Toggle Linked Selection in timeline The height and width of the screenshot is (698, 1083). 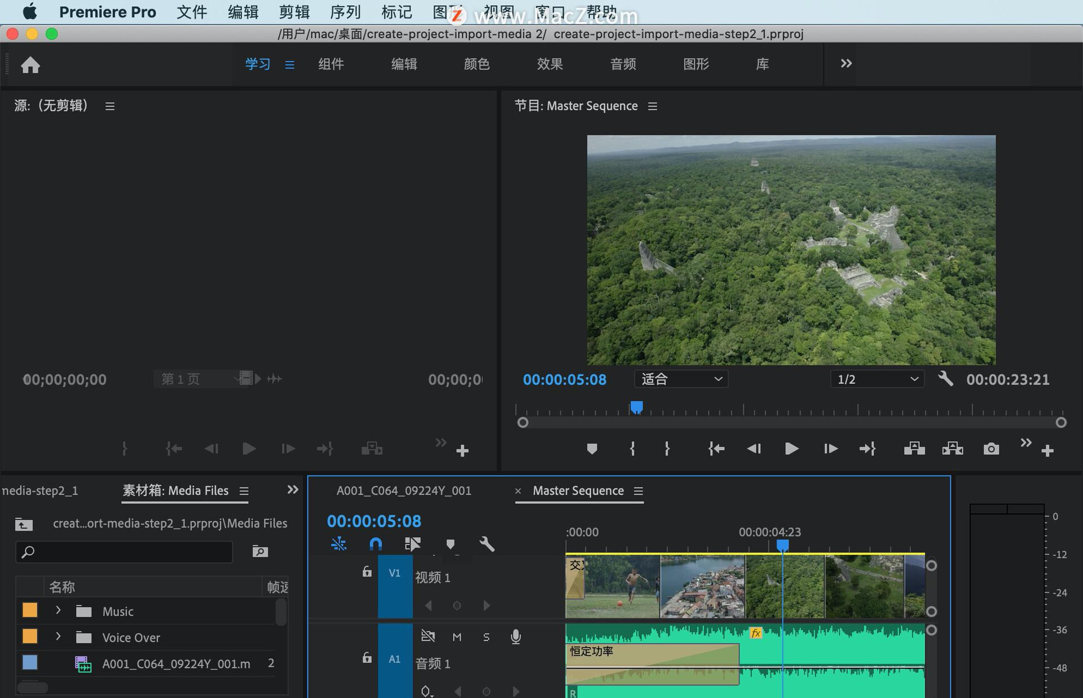(x=412, y=544)
